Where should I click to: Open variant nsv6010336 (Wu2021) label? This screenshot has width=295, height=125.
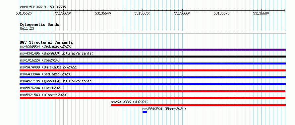130,102
